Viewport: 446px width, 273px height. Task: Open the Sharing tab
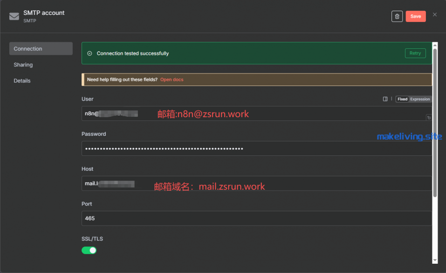point(23,64)
